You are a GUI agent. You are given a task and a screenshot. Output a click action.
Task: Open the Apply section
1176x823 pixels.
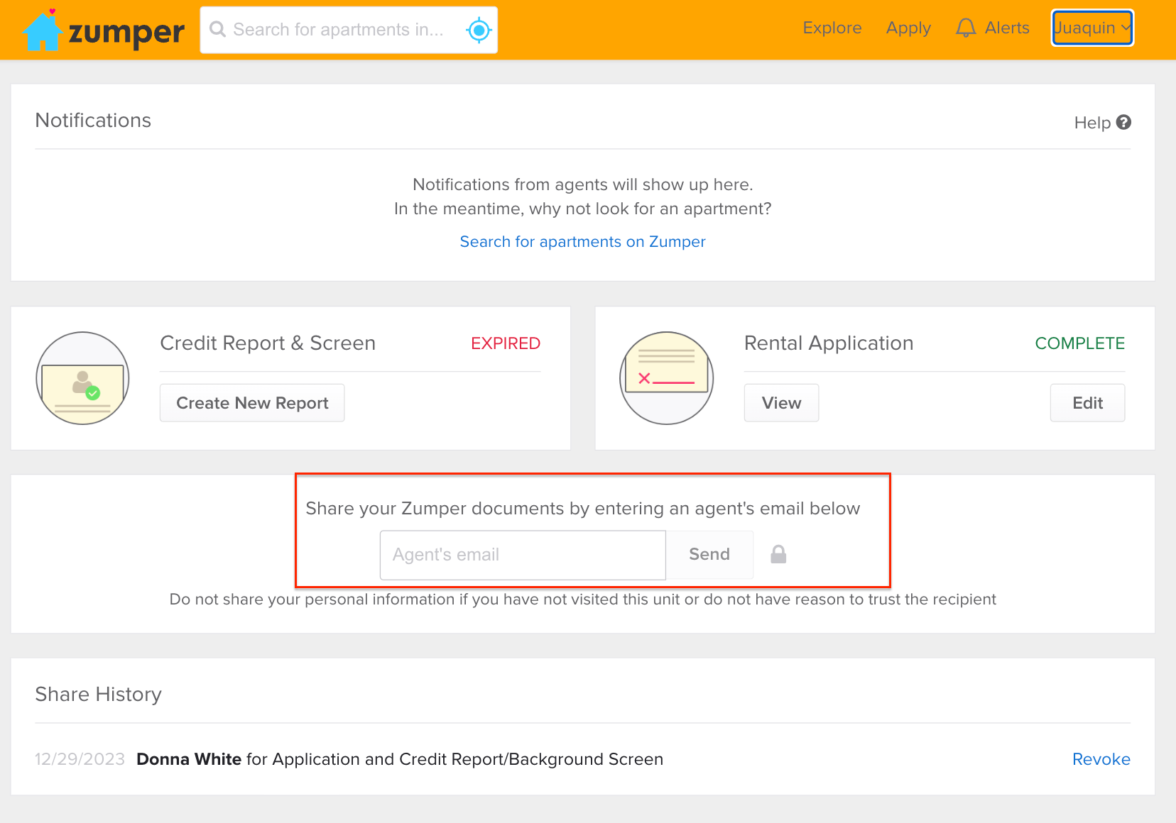(x=908, y=28)
